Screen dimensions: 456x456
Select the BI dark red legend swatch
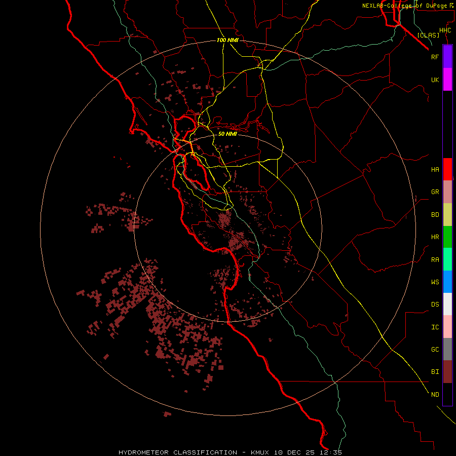[447, 372]
